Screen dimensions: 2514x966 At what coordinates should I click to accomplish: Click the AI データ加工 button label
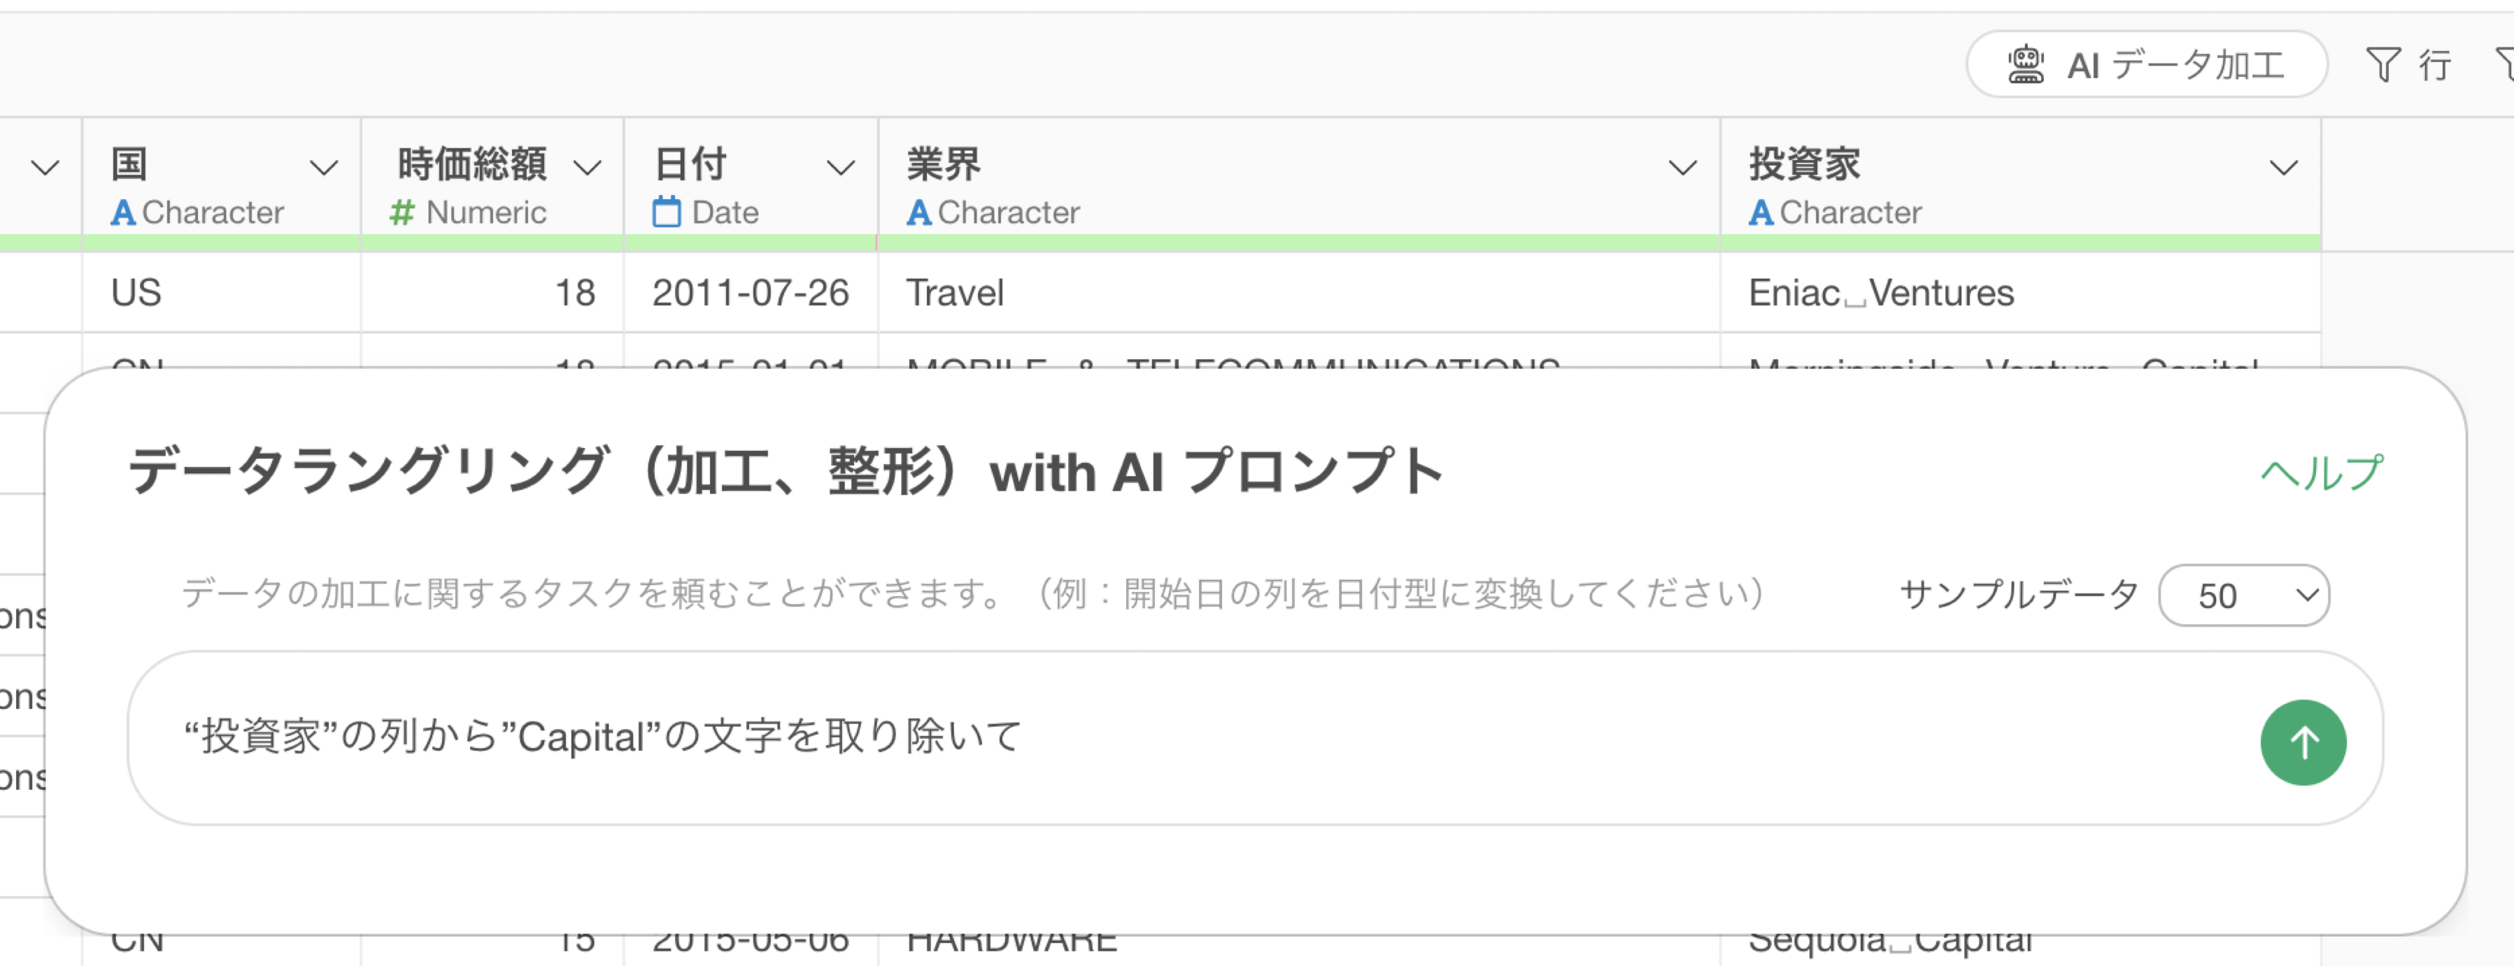click(2175, 65)
